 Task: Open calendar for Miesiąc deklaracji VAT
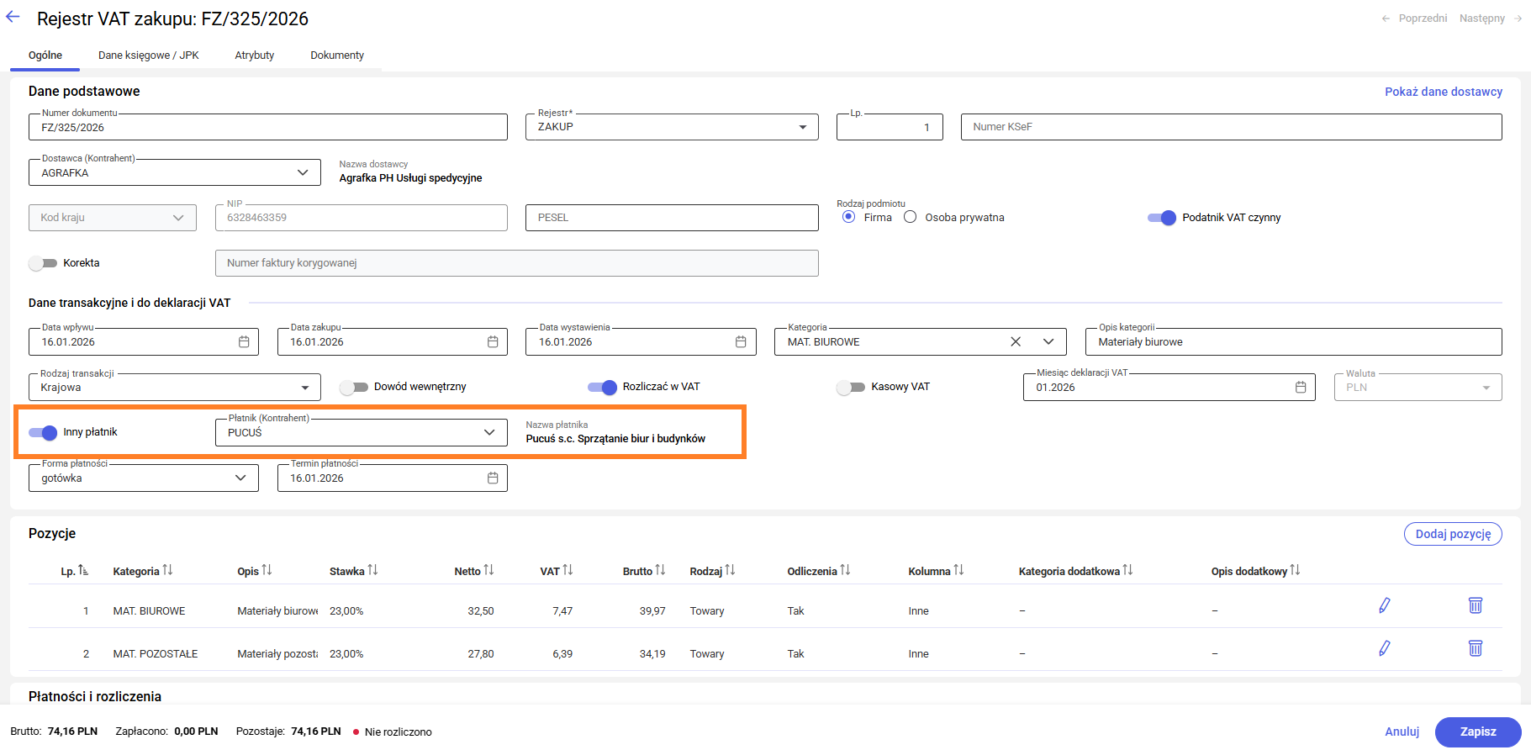[x=1301, y=387]
